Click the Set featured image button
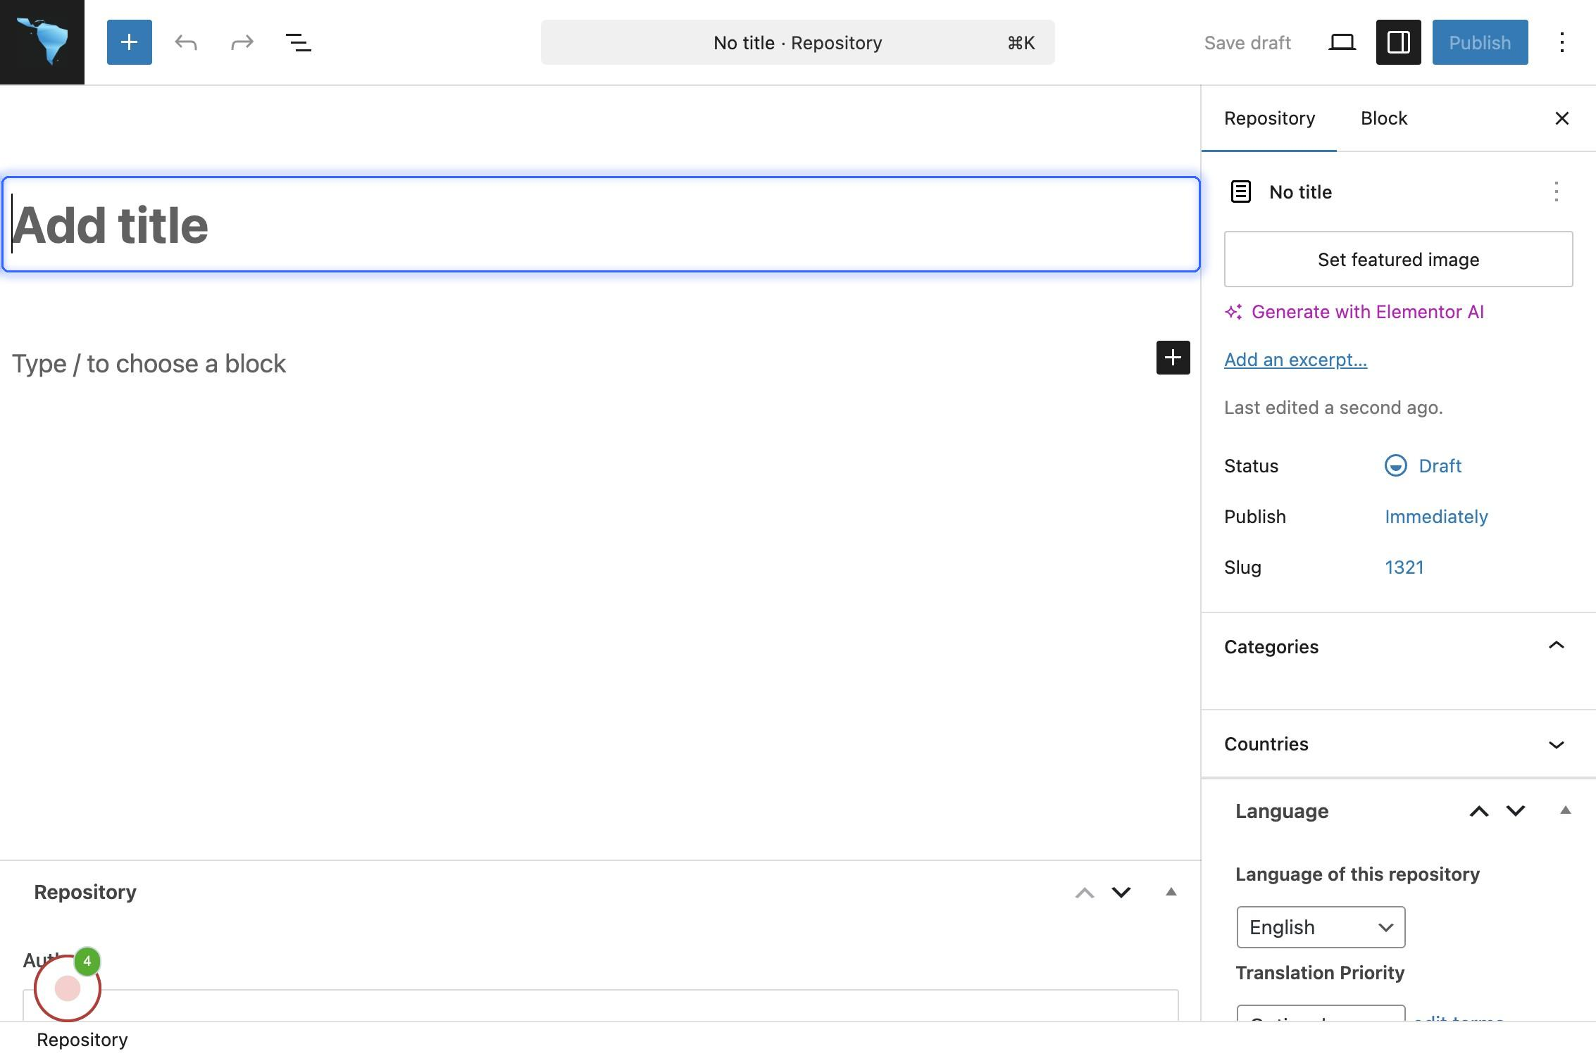This screenshot has height=1056, width=1596. tap(1397, 259)
